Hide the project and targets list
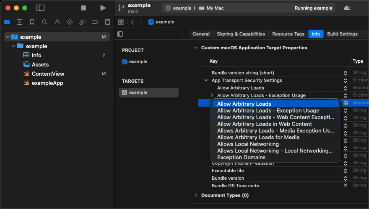The image size is (369, 209). (120, 34)
